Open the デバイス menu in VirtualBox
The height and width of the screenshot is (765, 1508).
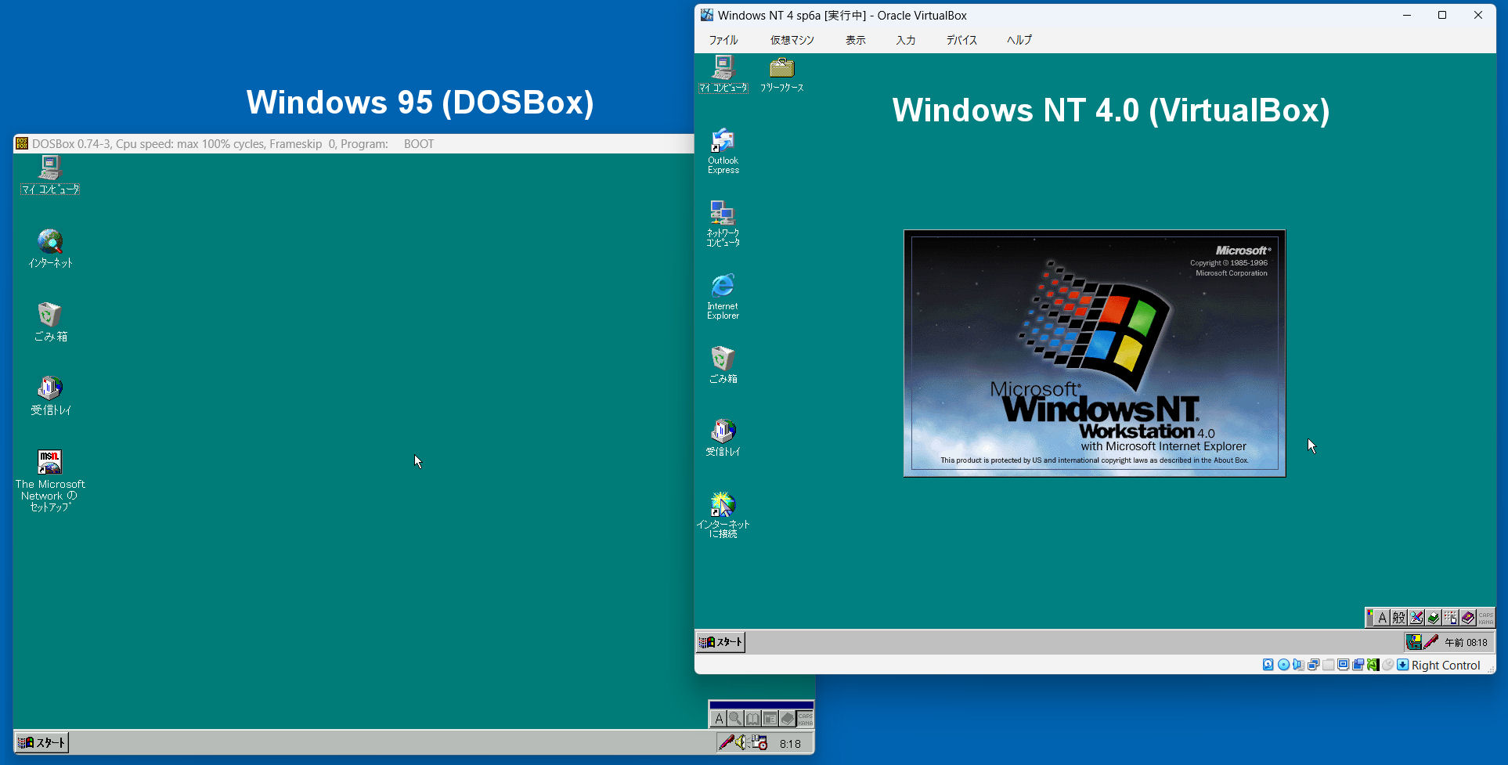coord(961,40)
